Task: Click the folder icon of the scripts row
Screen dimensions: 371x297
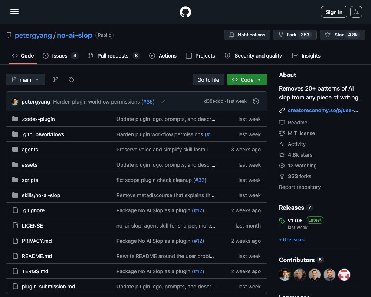Action: pos(15,180)
